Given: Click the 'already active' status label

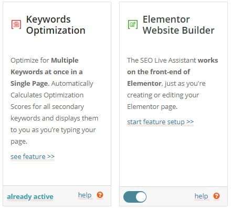Looking at the screenshot, I should pos(30,196).
